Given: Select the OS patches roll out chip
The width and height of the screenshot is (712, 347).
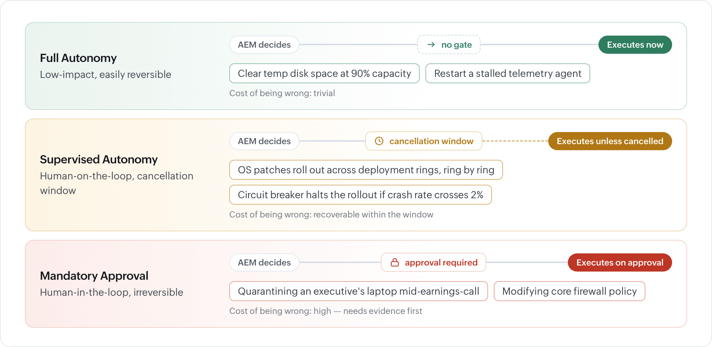Looking at the screenshot, I should pos(366,170).
